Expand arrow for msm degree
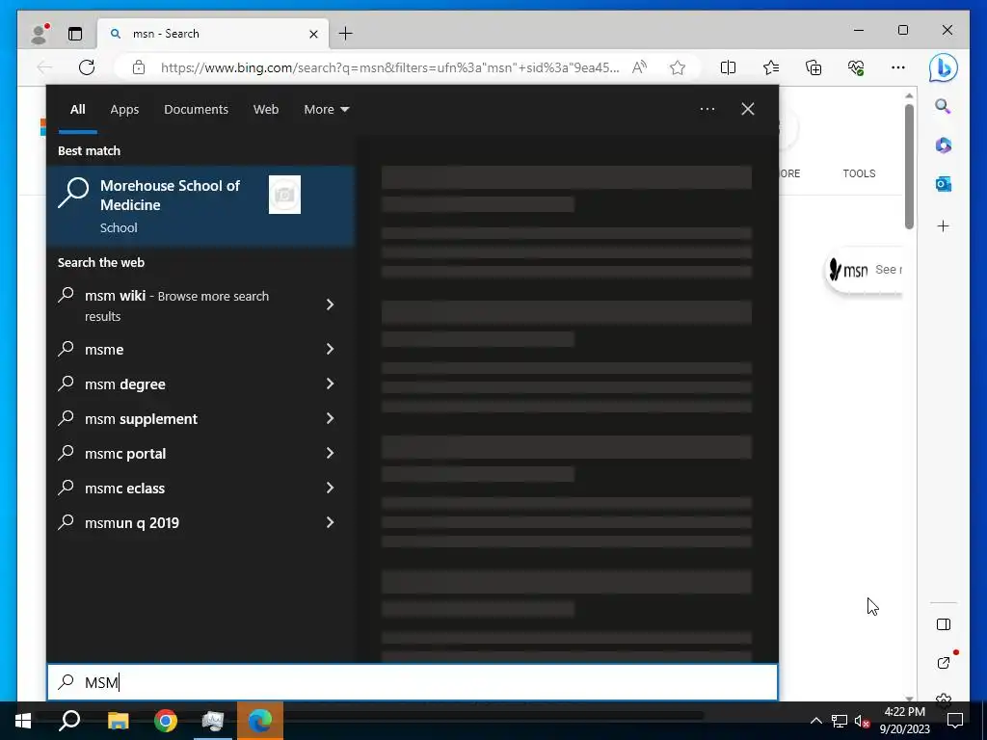 330,383
